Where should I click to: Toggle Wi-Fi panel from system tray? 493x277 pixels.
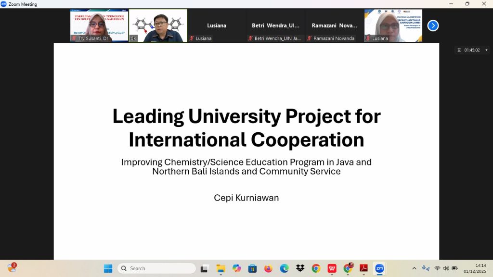pos(437,268)
